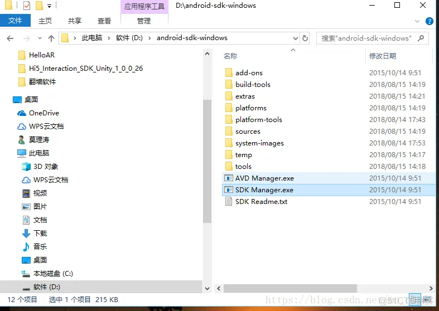The image size is (439, 311).
Task: Select the sources folder icon
Action: [229, 132]
